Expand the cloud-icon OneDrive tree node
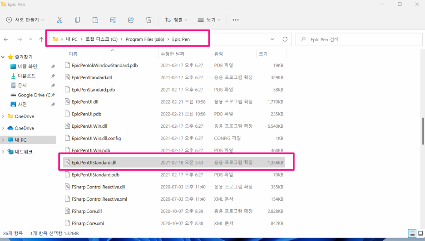Screen dimensions: 425x241 [3, 128]
